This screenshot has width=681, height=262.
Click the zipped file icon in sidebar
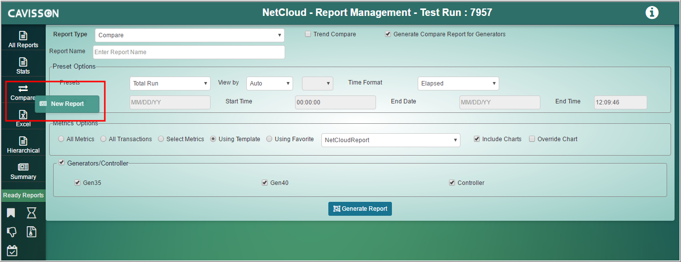pos(31,232)
